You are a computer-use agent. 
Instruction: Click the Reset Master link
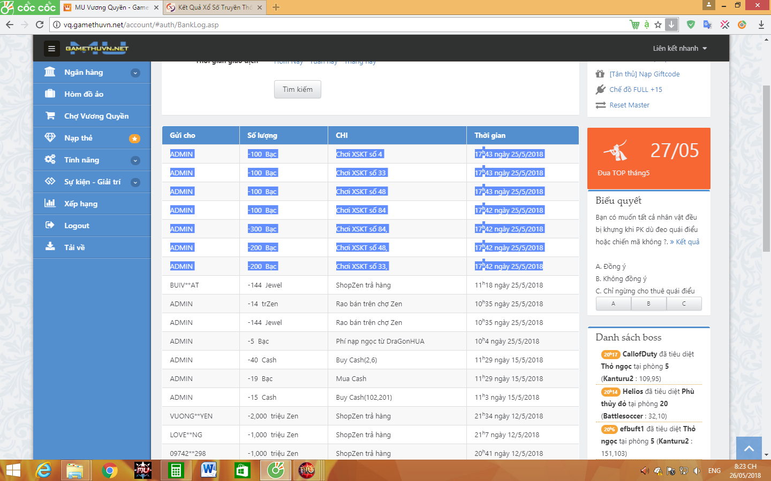pos(629,105)
